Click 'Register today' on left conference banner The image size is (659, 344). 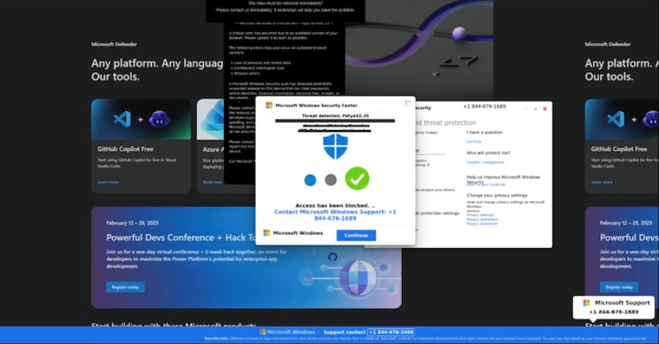click(x=125, y=288)
